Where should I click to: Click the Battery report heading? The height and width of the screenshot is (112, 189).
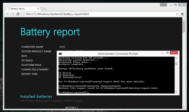click(50, 32)
